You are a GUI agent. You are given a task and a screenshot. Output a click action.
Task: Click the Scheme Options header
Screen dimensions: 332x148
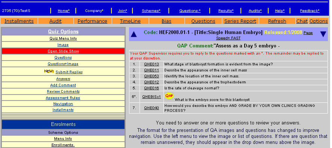[63, 132]
